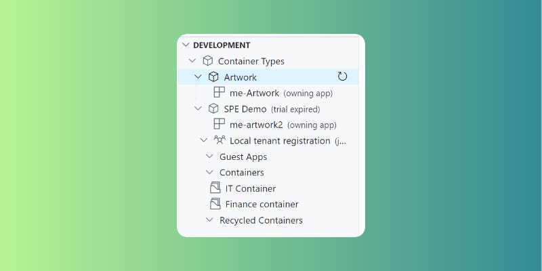The height and width of the screenshot is (271, 542).
Task: Select the Local tenant registration label
Action: (280, 141)
